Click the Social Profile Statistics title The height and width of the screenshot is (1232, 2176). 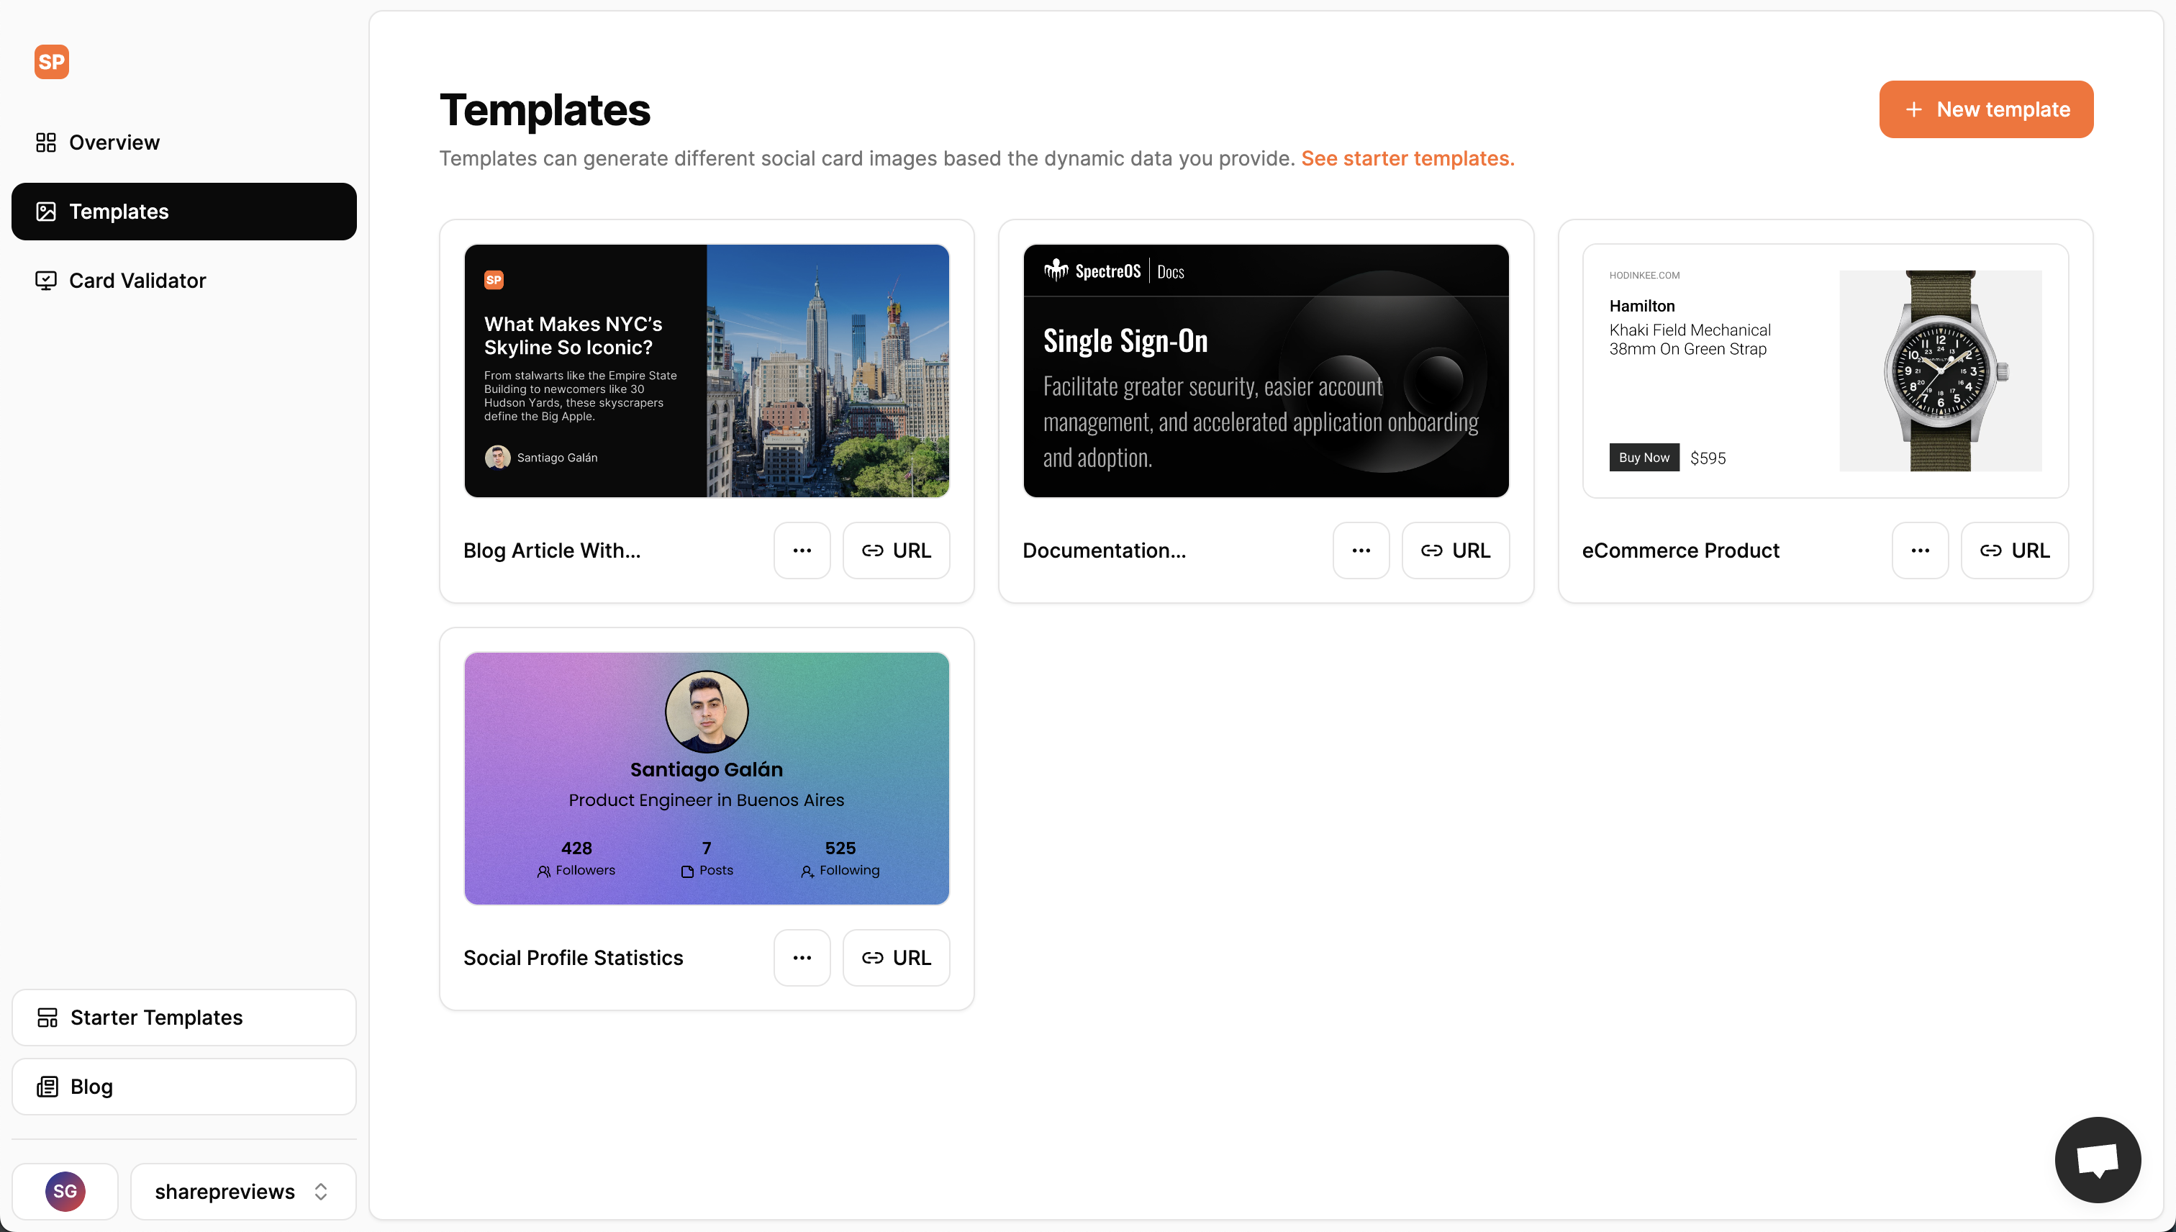click(x=573, y=958)
